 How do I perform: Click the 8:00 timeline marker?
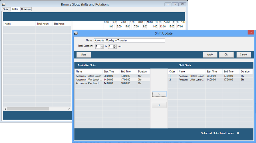pos(141,22)
